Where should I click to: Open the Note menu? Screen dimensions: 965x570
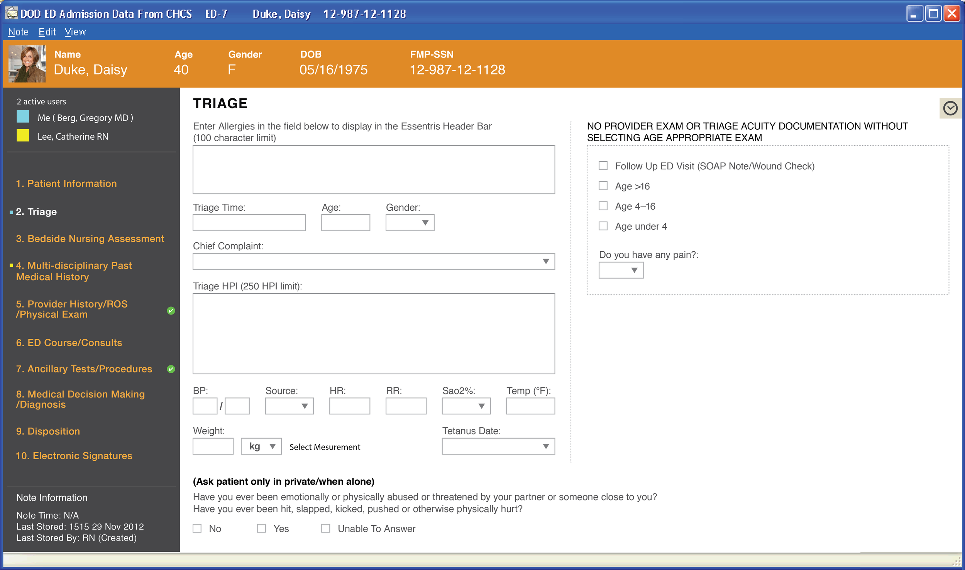18,32
